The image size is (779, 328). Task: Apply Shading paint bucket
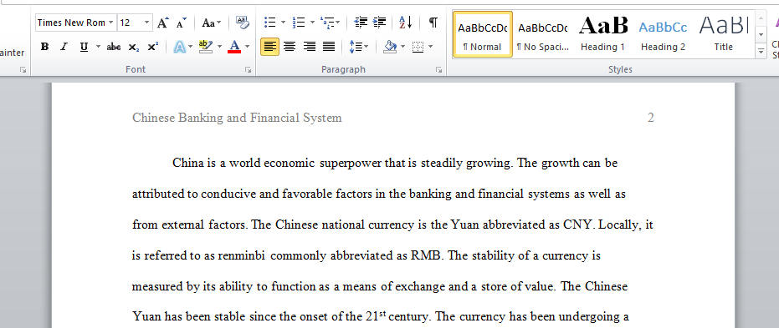point(391,47)
